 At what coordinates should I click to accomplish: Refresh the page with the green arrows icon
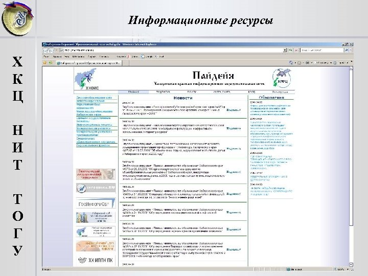click(x=291, y=50)
